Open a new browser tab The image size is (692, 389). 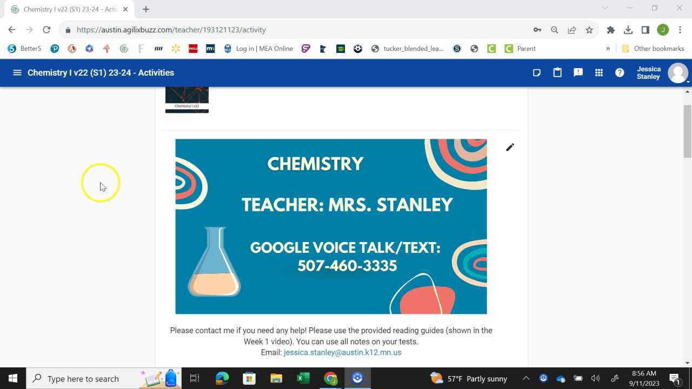pos(146,9)
